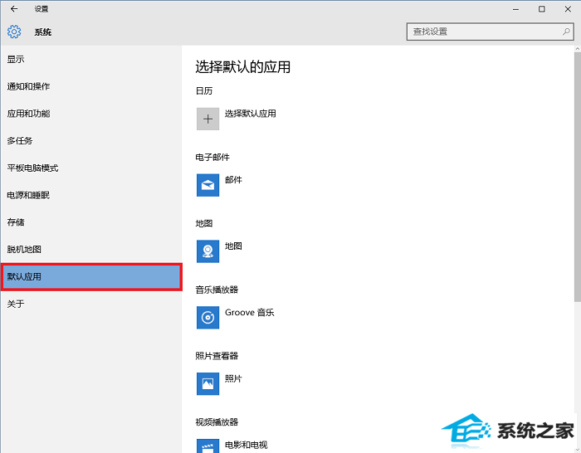Go to 应用和功能 in the sidebar
This screenshot has width=581, height=453.
tap(91, 114)
